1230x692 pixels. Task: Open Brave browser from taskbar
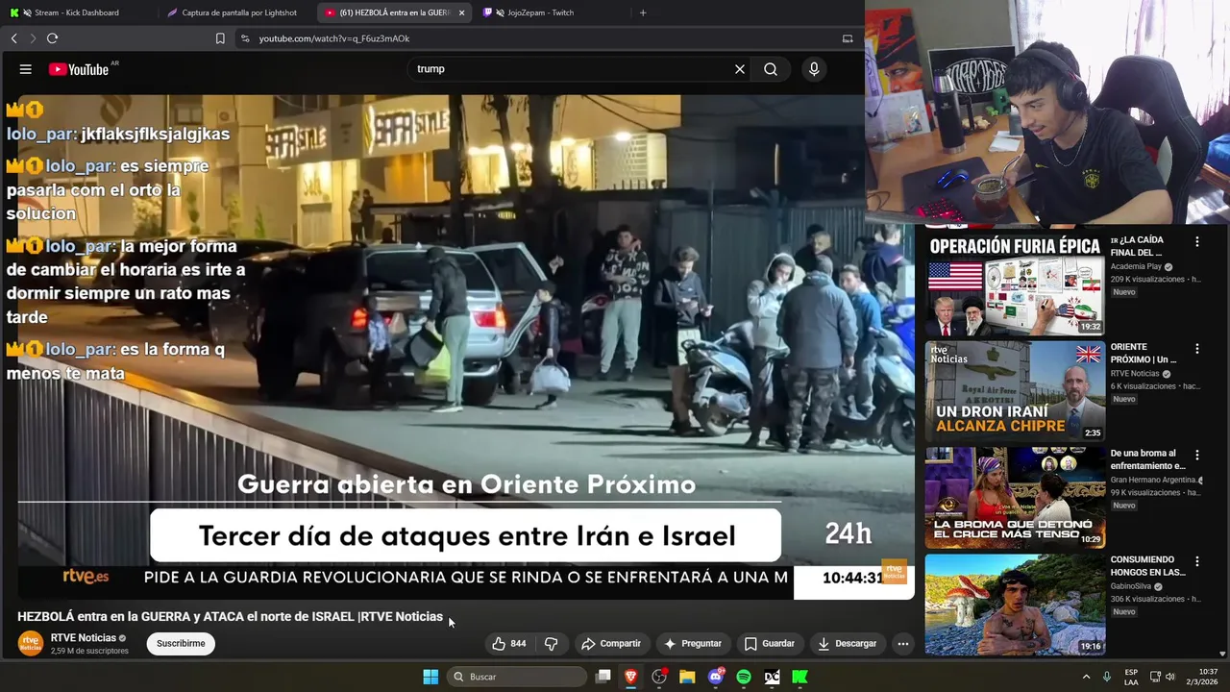630,677
